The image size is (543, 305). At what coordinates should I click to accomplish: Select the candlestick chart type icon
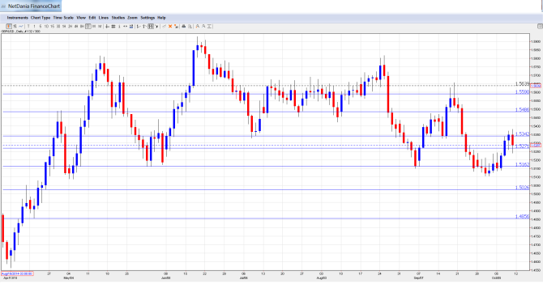9,26
